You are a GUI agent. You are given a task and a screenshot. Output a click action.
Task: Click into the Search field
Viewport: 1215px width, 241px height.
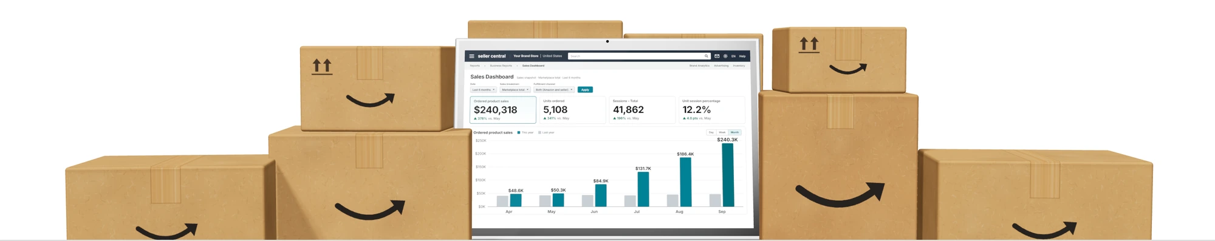point(639,56)
